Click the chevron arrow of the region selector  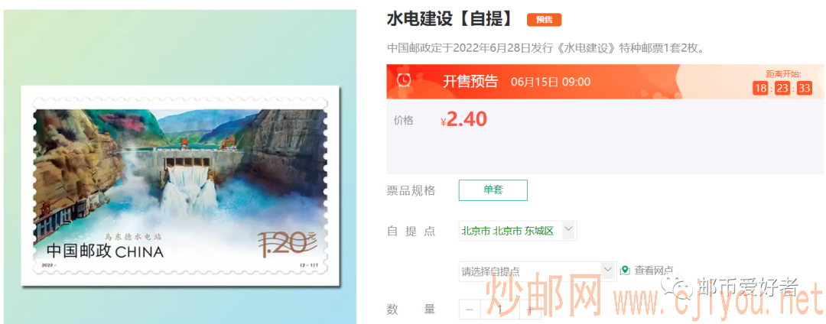[568, 228]
